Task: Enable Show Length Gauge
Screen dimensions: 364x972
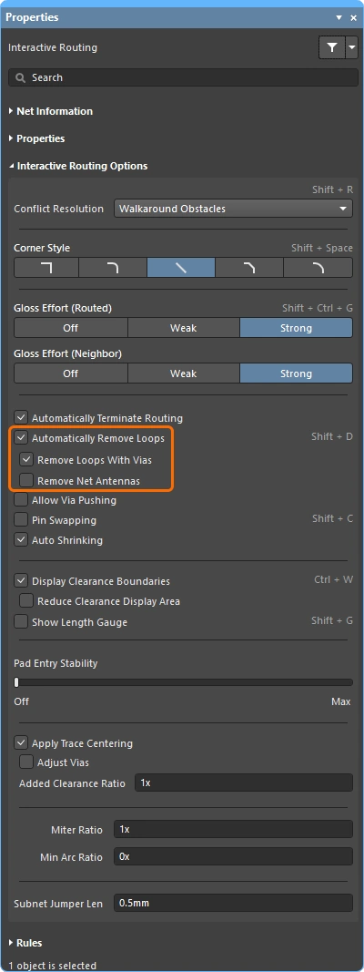Action: [21, 622]
